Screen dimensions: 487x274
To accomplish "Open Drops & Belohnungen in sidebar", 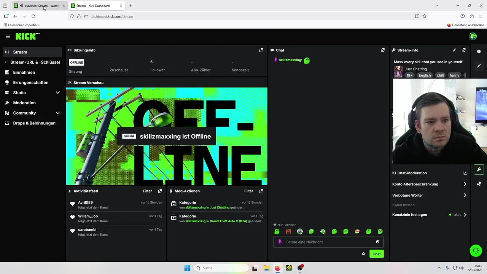I will coord(32,123).
